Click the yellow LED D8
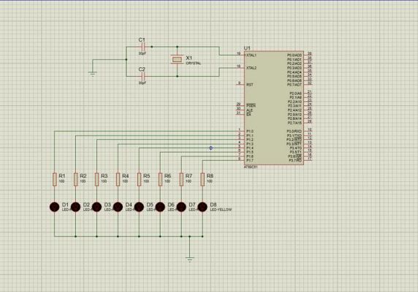This screenshot has height=292, width=418. click(202, 207)
